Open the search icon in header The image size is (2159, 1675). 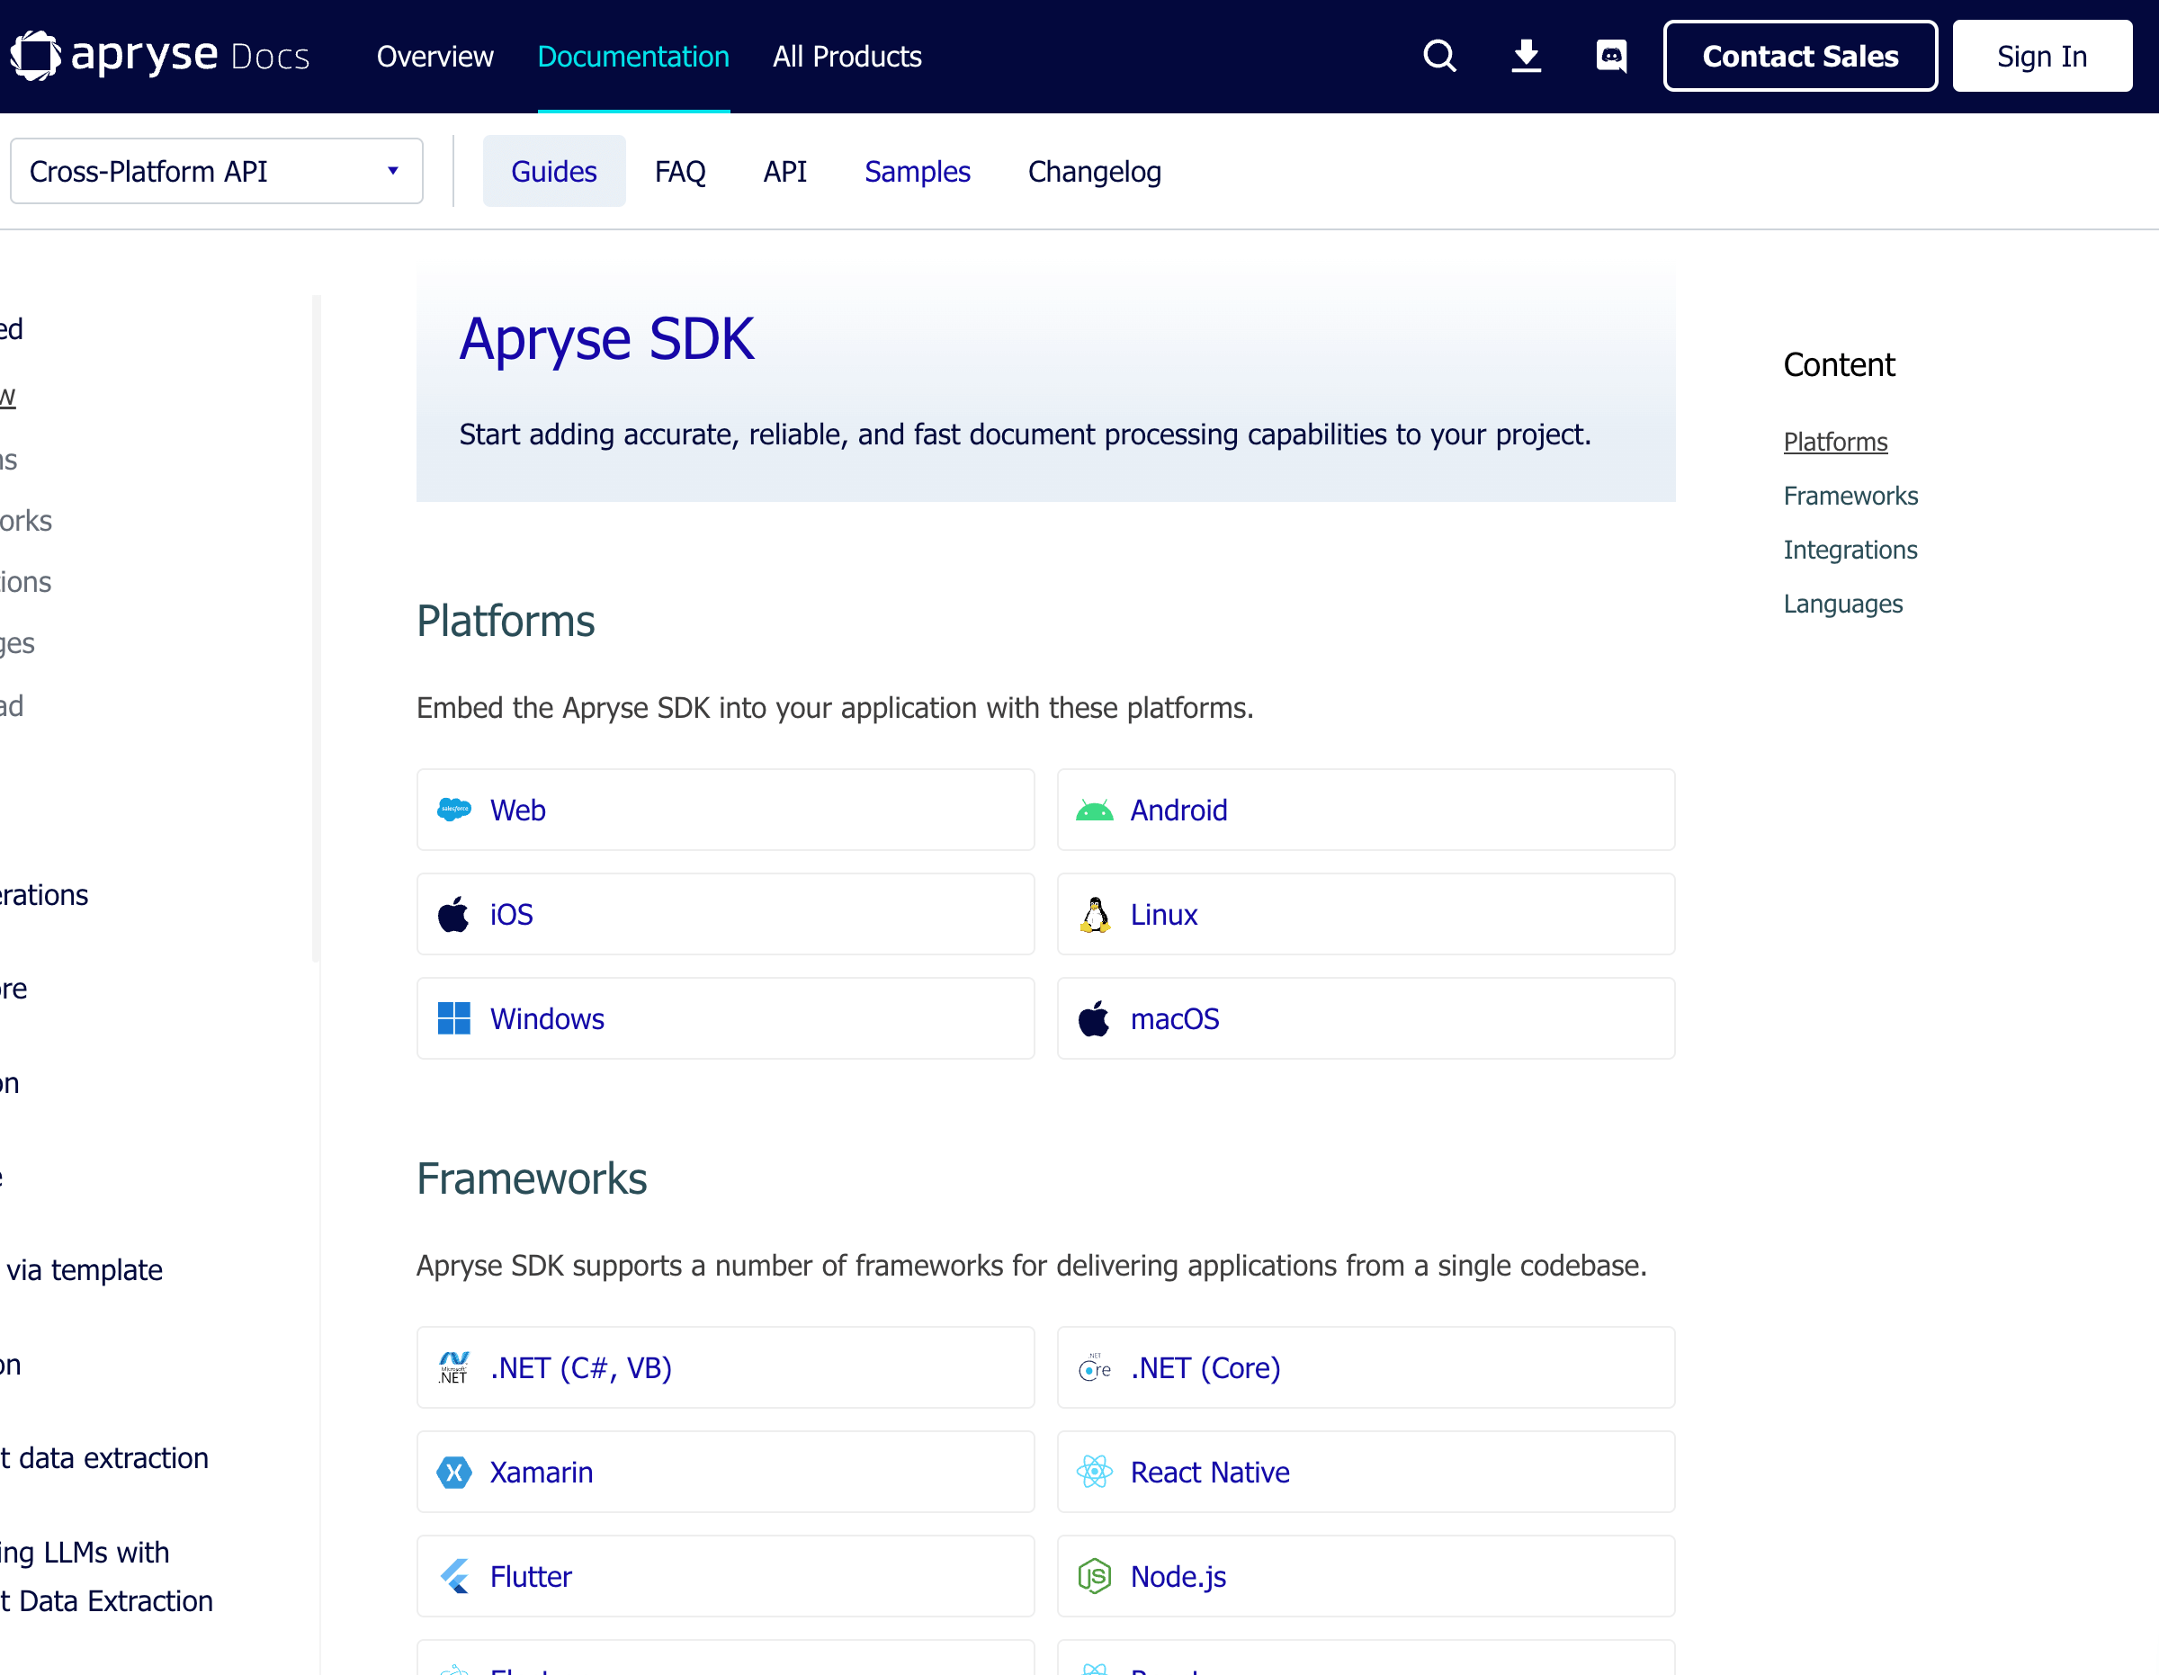(x=1439, y=57)
